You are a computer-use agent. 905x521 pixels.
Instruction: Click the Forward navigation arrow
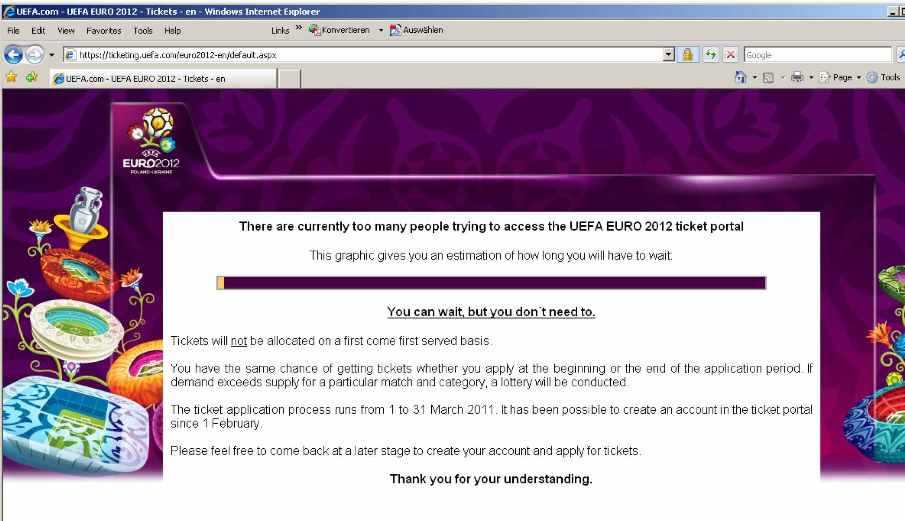point(35,55)
